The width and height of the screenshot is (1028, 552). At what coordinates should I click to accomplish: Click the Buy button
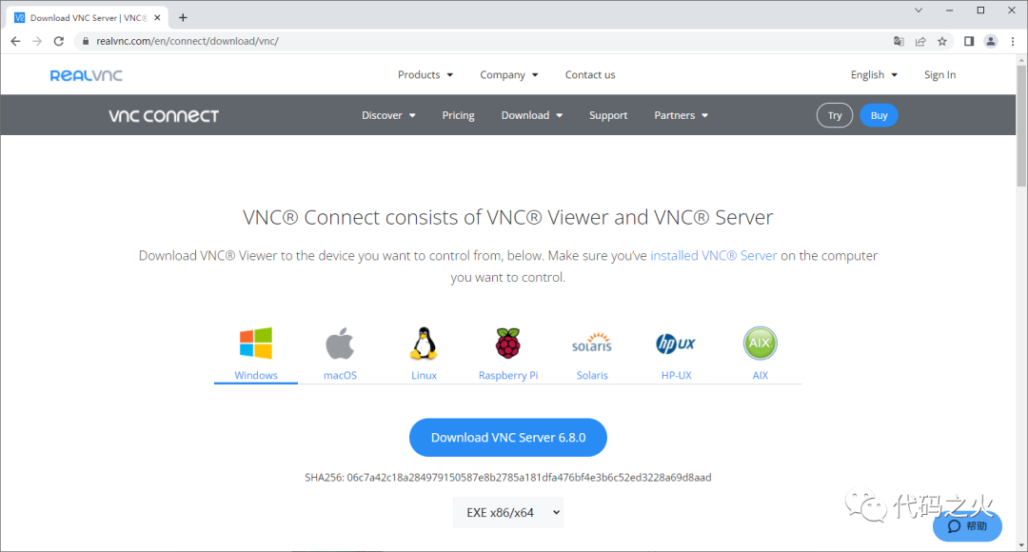pyautogui.click(x=880, y=115)
